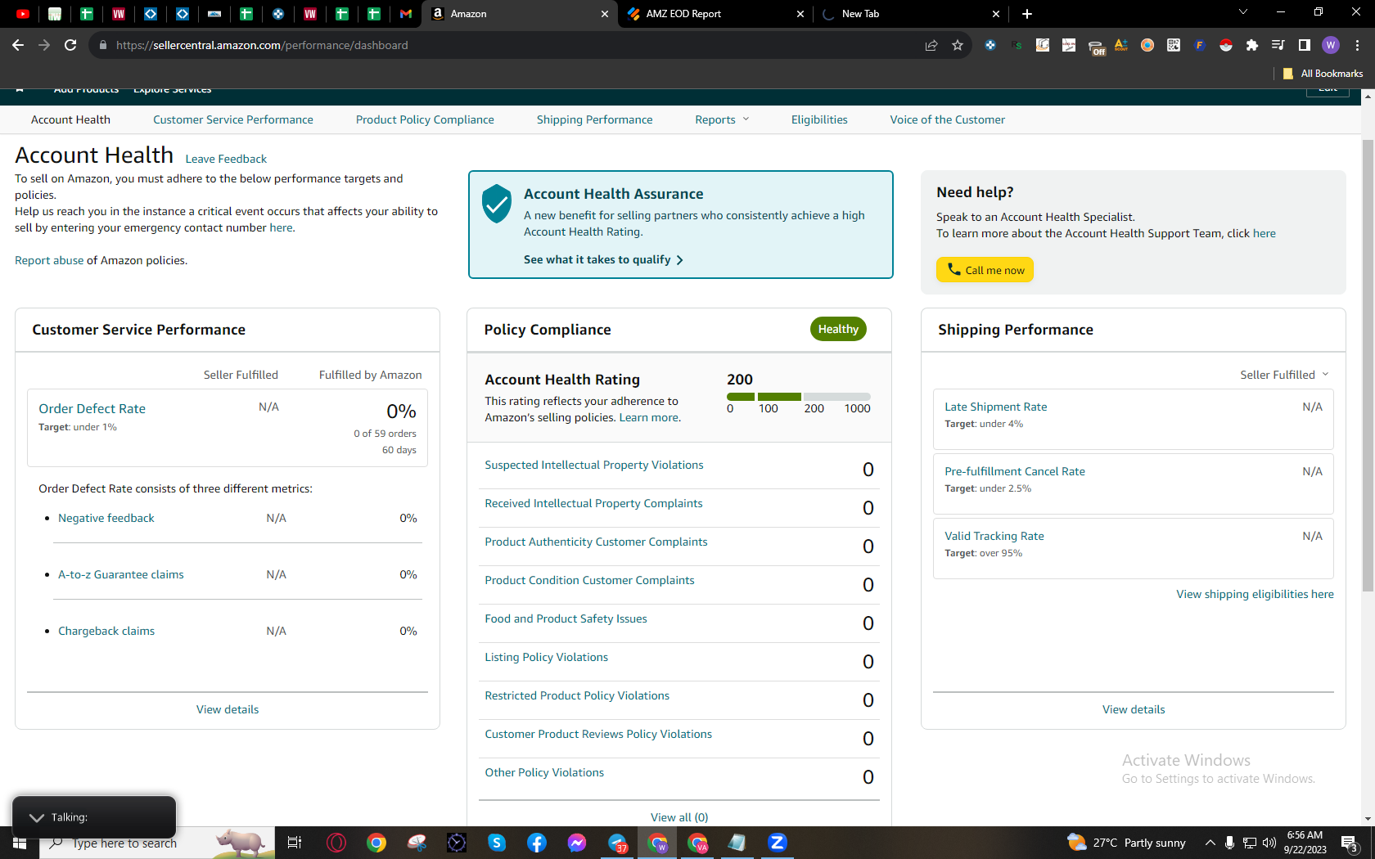Click the Report abuse link
Screen dimensions: 1375x859
pyautogui.click(x=49, y=260)
